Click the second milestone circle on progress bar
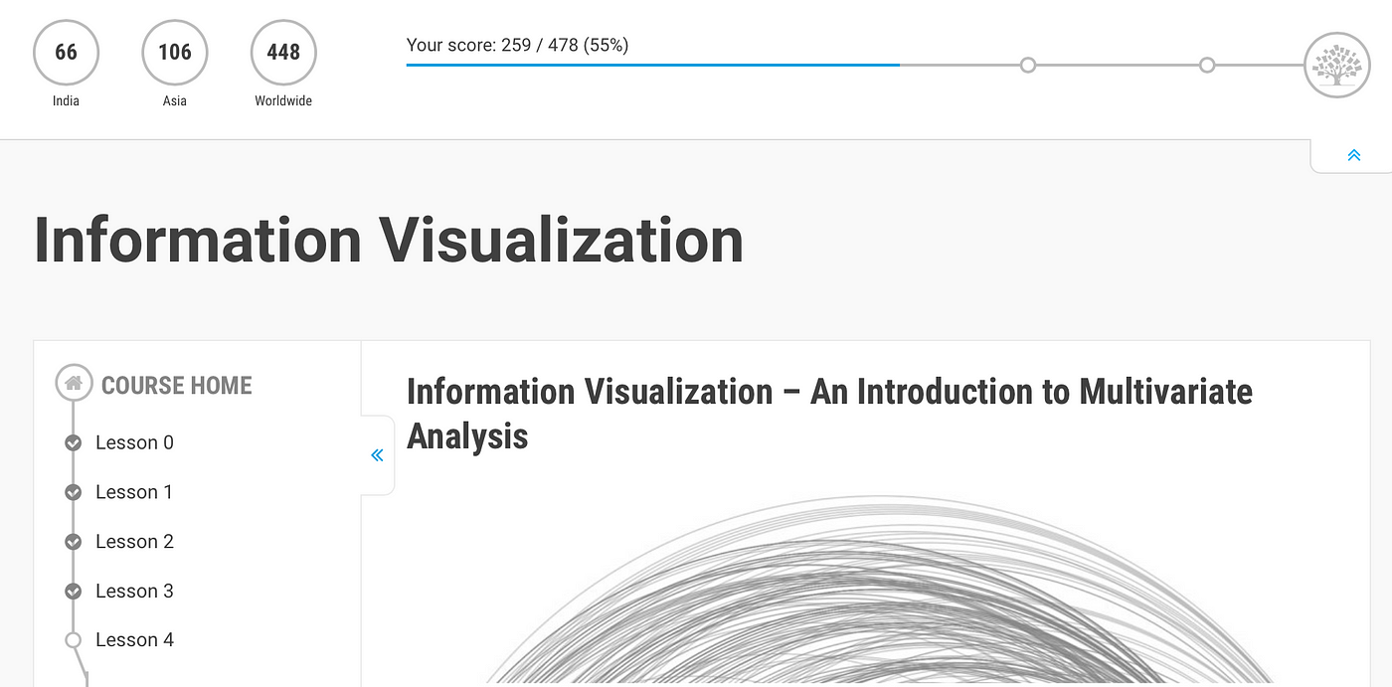 [1207, 65]
